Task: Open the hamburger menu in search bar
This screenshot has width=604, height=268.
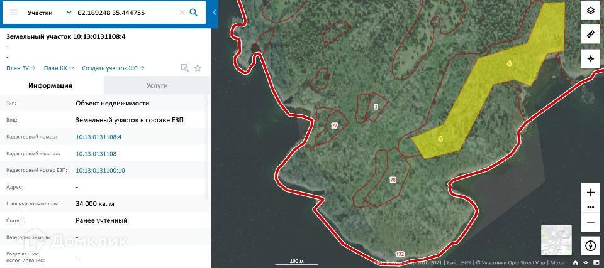Action: [x=14, y=13]
